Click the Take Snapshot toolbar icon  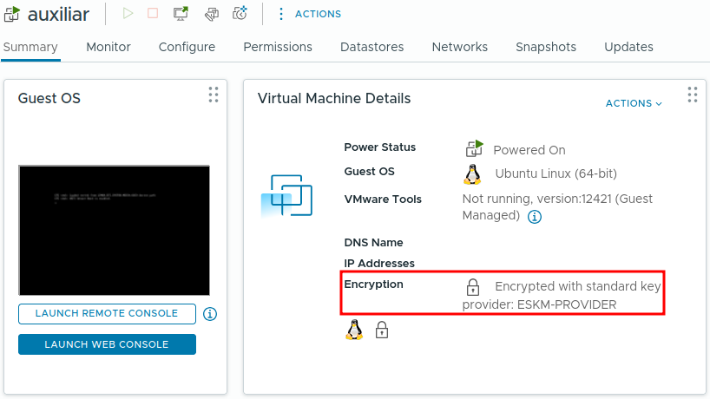pos(240,14)
